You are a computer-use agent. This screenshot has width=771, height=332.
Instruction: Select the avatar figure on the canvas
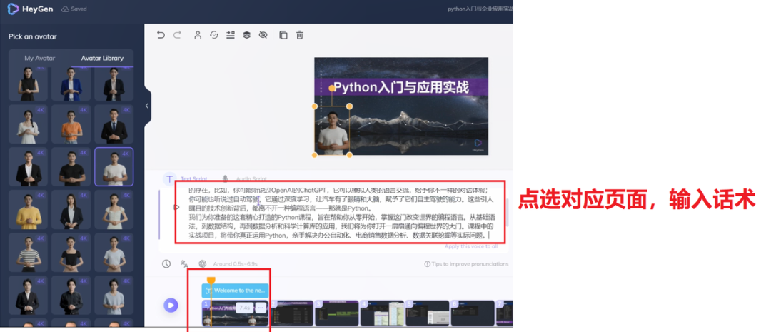coord(333,131)
